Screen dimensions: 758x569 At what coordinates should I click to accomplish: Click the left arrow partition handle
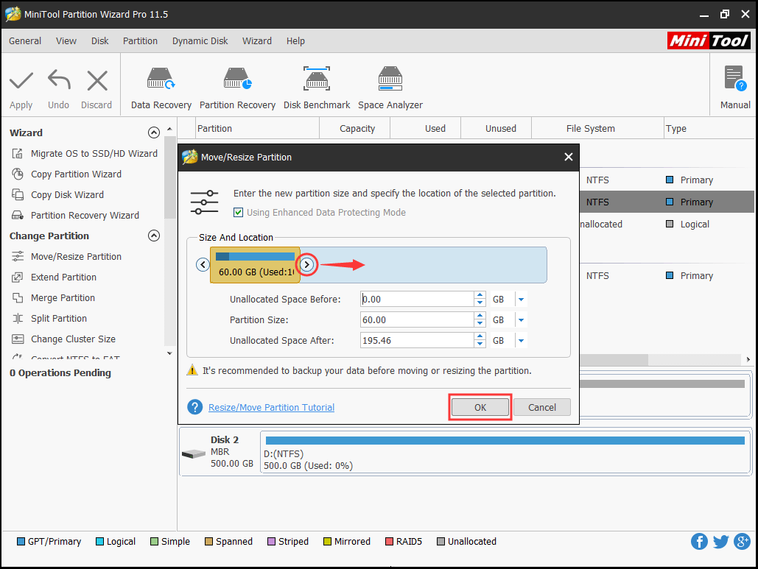203,265
